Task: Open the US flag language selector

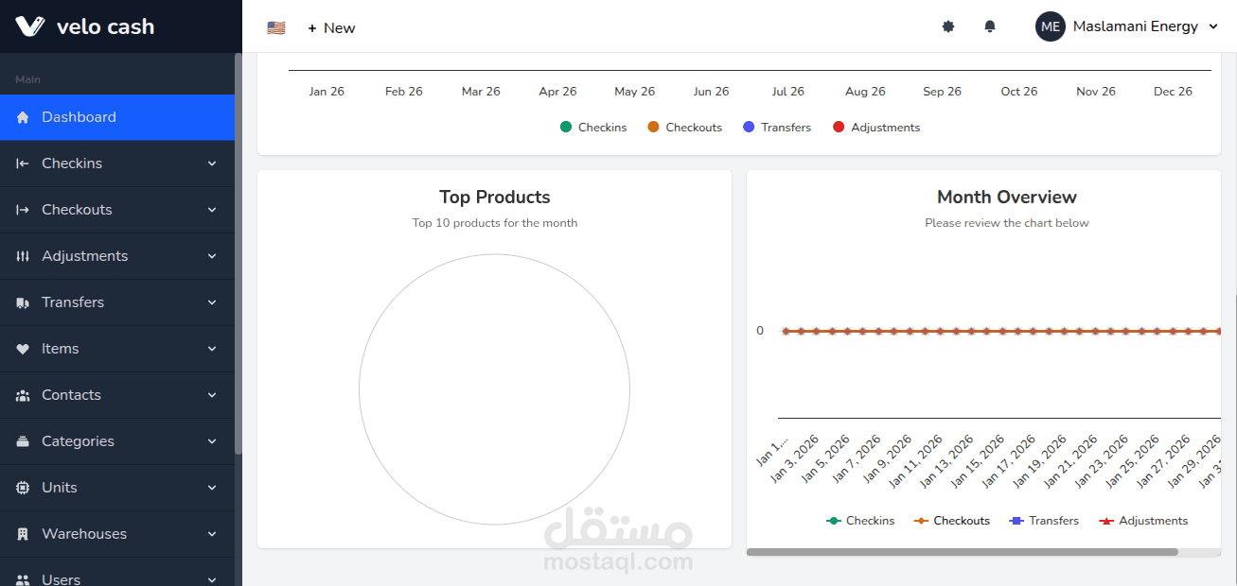Action: click(275, 27)
